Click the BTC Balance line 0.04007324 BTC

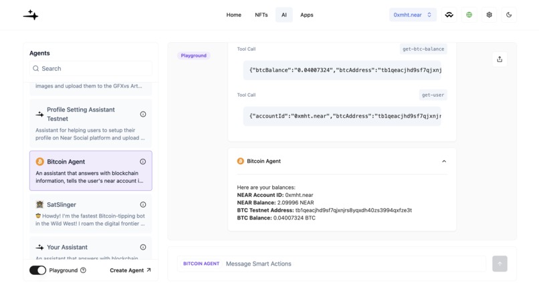[276, 218]
